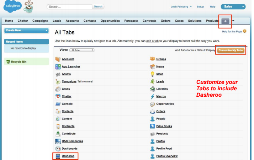Open the People link
Image resolution: width=254 pixels, height=160 pixels.
pyautogui.click(x=161, y=119)
